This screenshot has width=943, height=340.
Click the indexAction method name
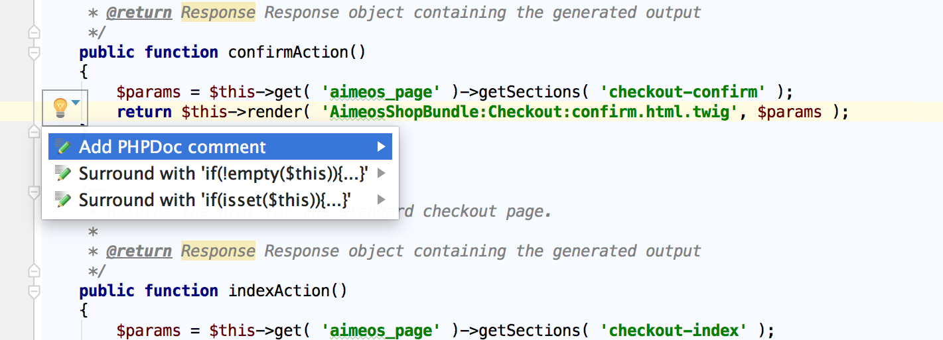click(279, 291)
